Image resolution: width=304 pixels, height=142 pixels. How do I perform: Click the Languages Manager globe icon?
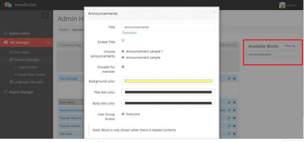click(x=11, y=82)
